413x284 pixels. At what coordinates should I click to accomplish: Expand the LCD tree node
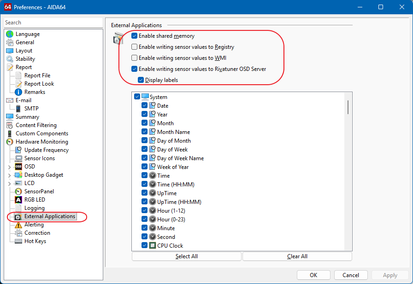[9, 183]
